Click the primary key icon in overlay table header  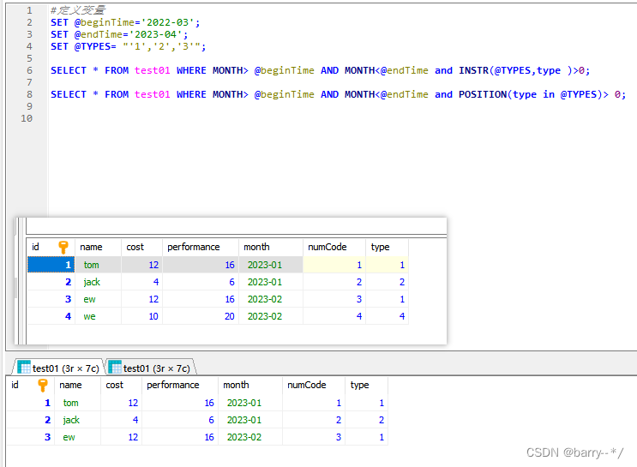(x=63, y=247)
